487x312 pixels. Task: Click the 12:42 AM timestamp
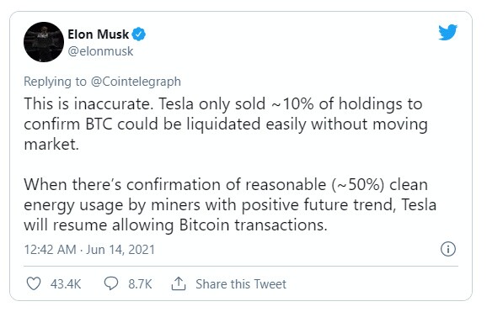click(x=50, y=250)
